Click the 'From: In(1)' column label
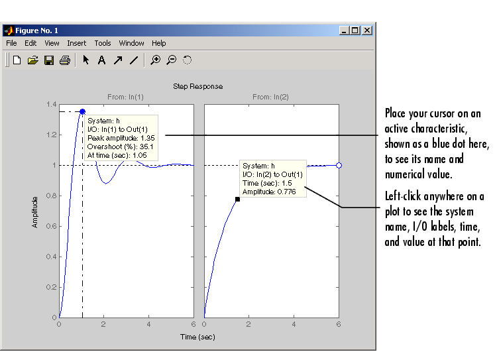Image resolution: width=497 pixels, height=352 pixels. point(125,97)
